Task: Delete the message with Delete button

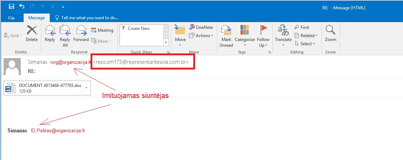Action: 31,33
